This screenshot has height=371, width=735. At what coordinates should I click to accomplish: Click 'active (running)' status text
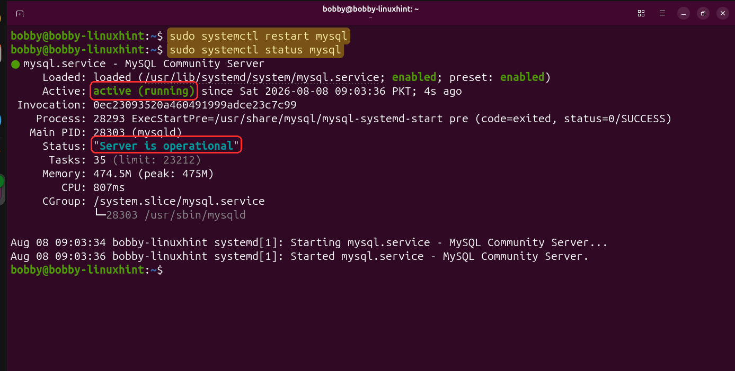(144, 91)
